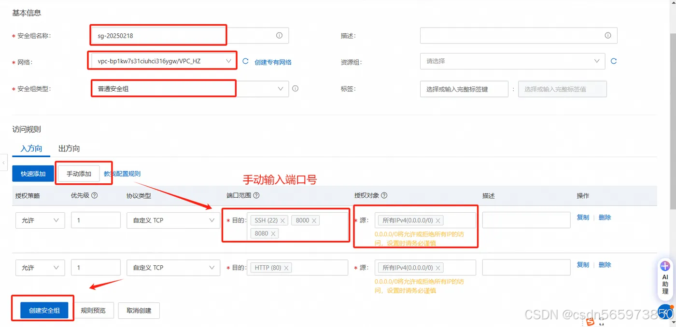Remove the HTTP (80) port tag

pos(286,268)
